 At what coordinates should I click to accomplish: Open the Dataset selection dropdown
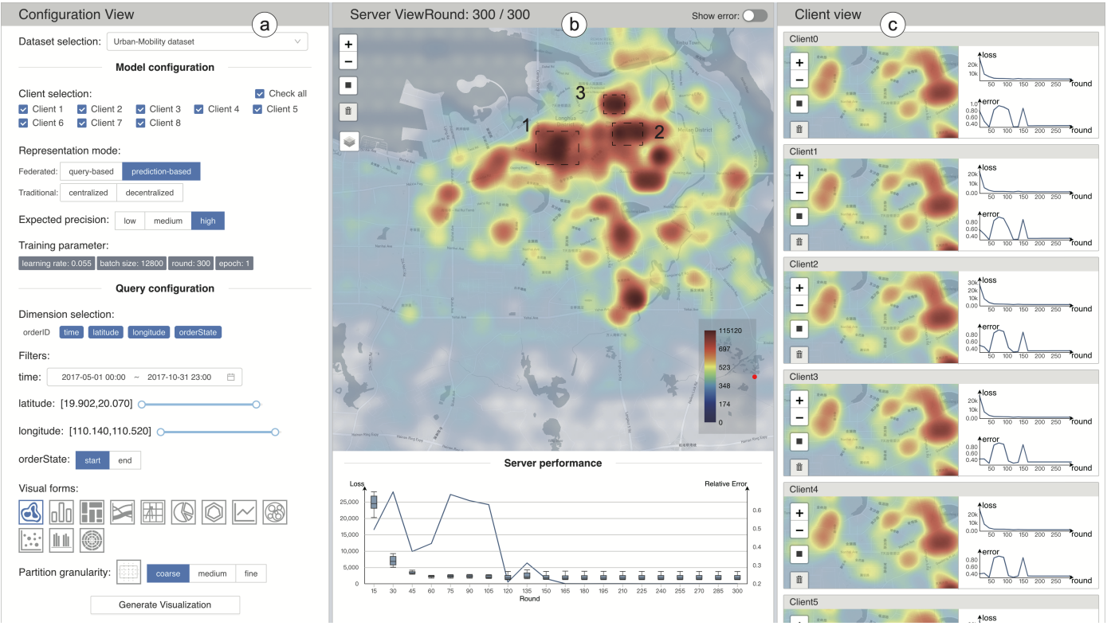pos(207,41)
